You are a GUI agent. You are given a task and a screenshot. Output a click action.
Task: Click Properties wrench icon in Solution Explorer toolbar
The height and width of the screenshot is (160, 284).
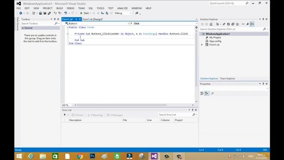tap(248, 24)
